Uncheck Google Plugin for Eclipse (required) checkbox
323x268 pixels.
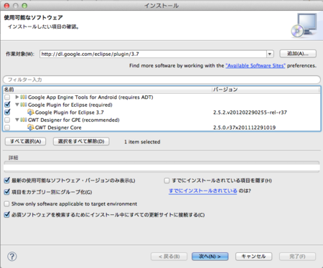tap(7, 105)
